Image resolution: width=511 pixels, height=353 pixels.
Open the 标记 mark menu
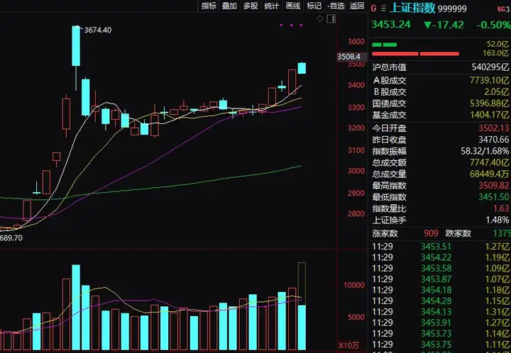[x=314, y=6]
